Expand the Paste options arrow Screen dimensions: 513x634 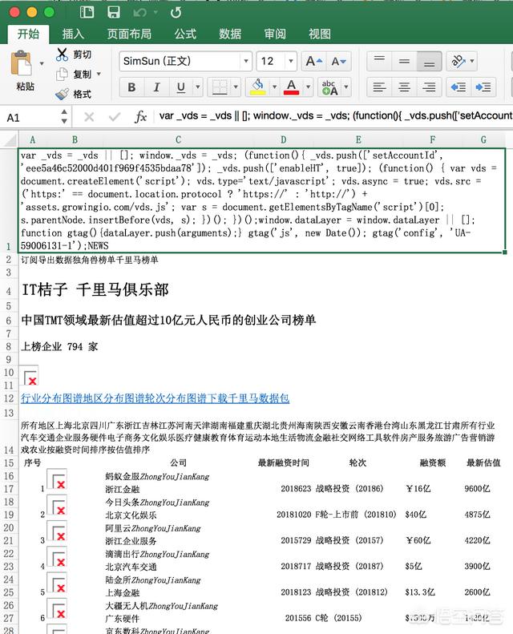(42, 64)
